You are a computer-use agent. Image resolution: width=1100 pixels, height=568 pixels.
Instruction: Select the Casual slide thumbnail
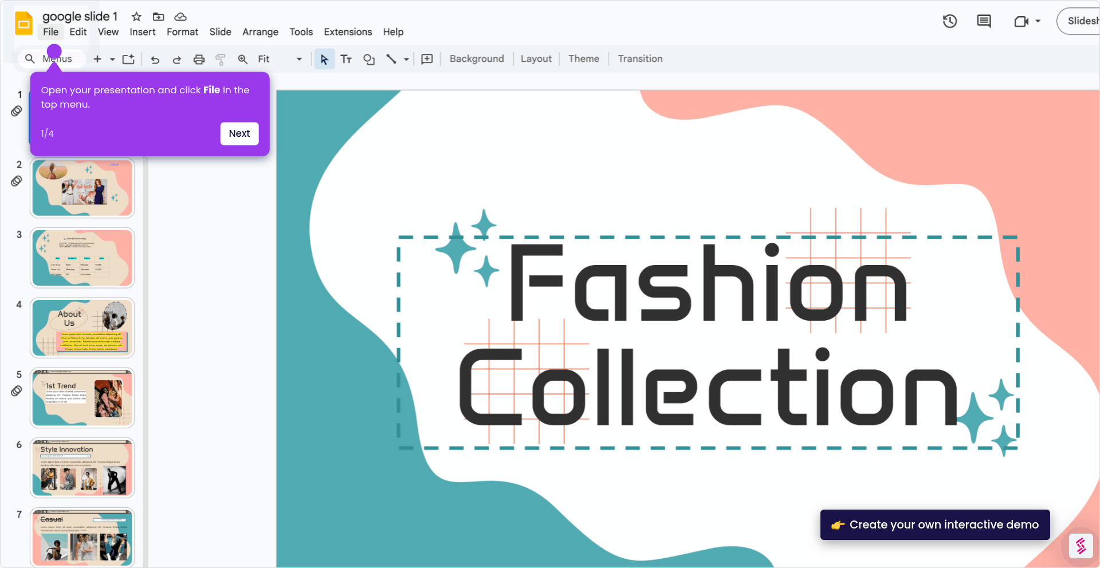pos(82,538)
